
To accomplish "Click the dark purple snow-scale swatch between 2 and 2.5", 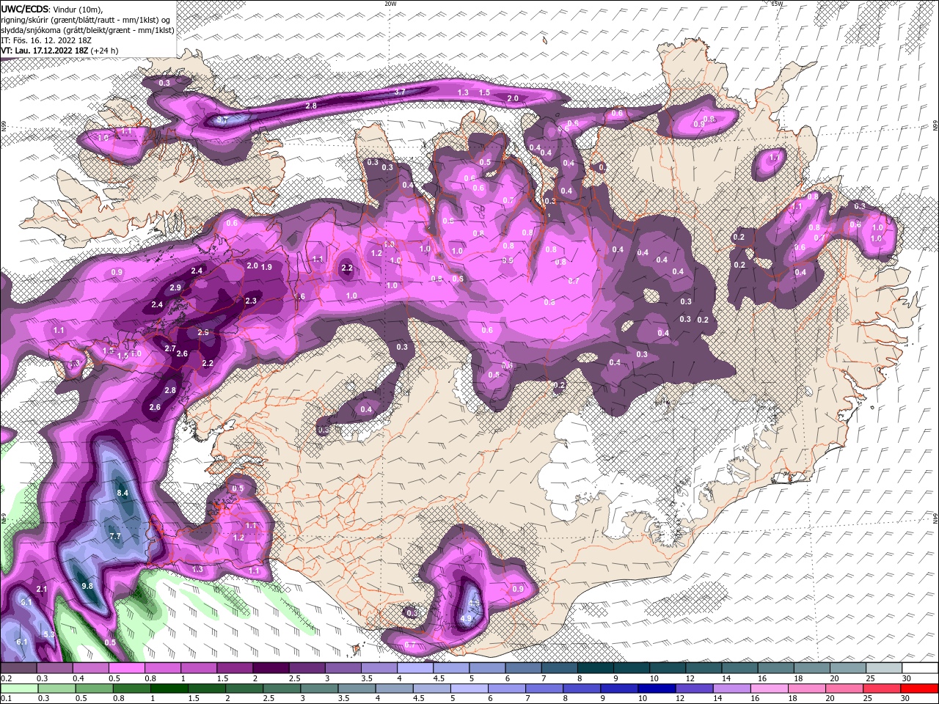I will 271,668.
